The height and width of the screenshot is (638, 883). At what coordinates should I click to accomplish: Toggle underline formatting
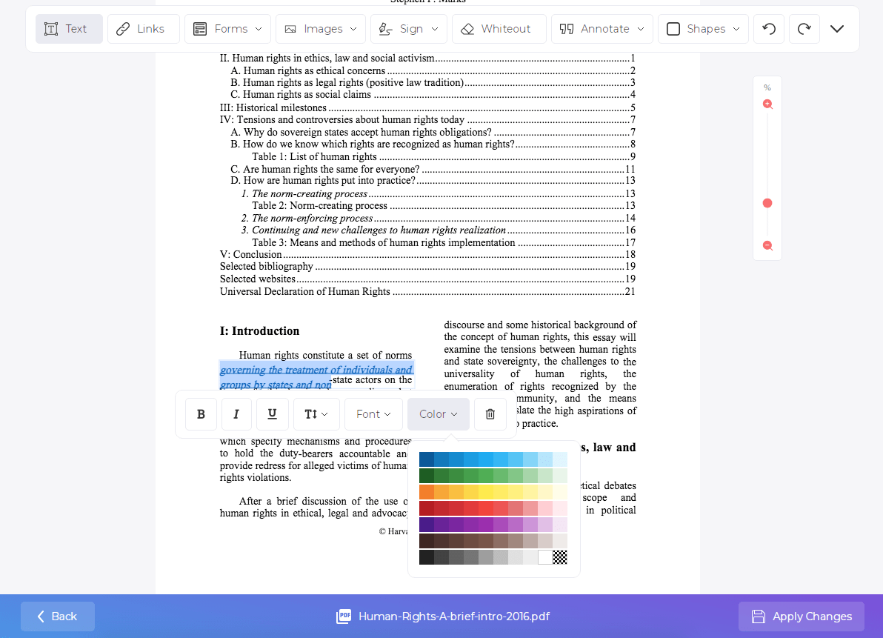coord(272,414)
